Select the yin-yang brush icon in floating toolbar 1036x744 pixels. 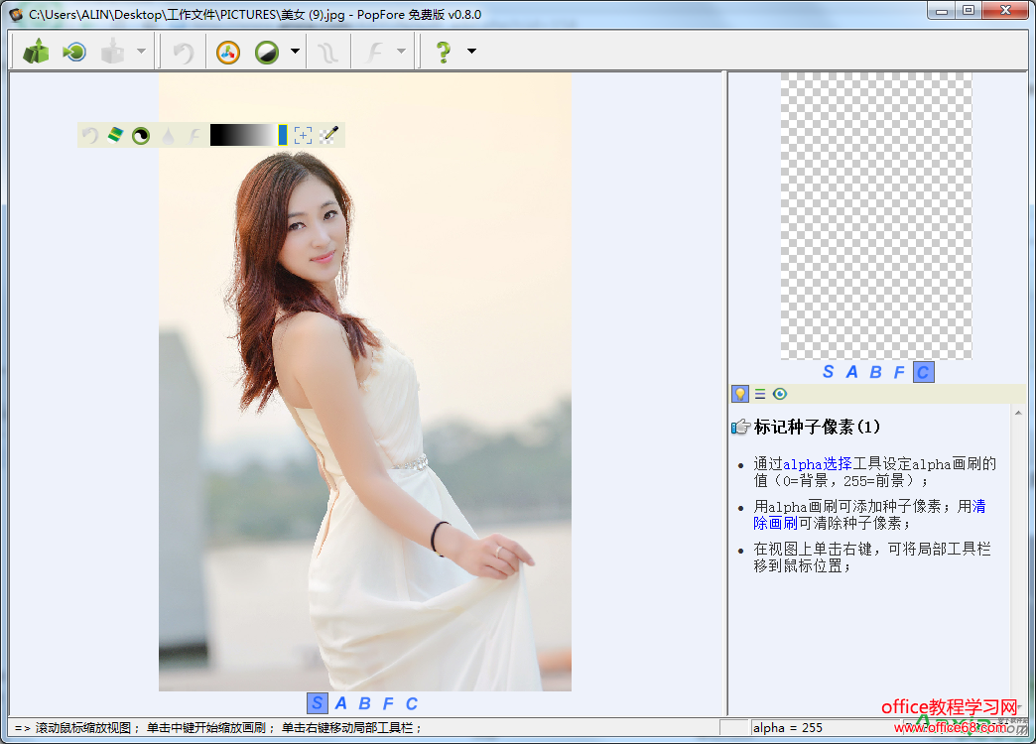coord(141,135)
